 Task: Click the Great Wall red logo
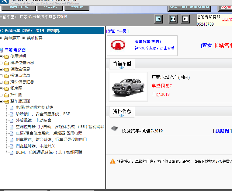point(118,45)
